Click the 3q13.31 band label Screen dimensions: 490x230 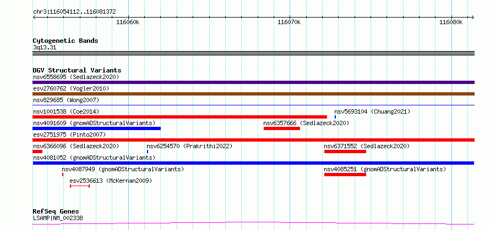click(45, 48)
